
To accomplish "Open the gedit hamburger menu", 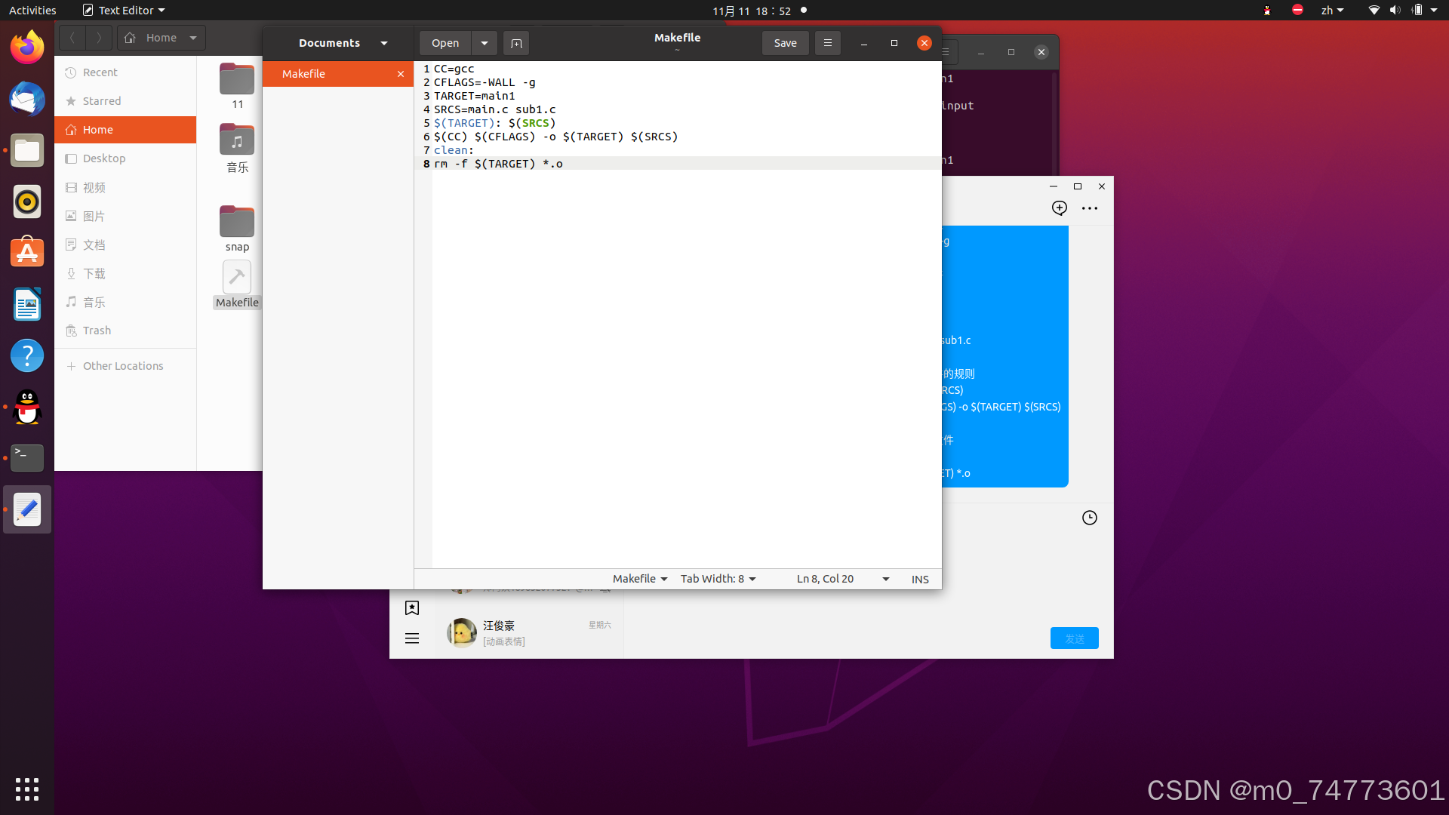I will coord(827,43).
